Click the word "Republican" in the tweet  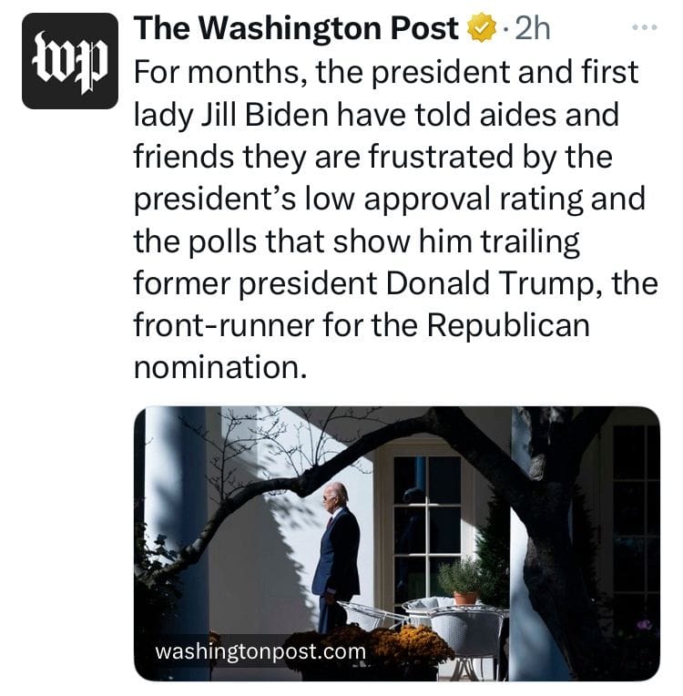[508, 325]
